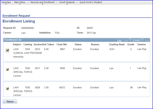Click section number 0017
153x109 pixels.
click(37, 68)
